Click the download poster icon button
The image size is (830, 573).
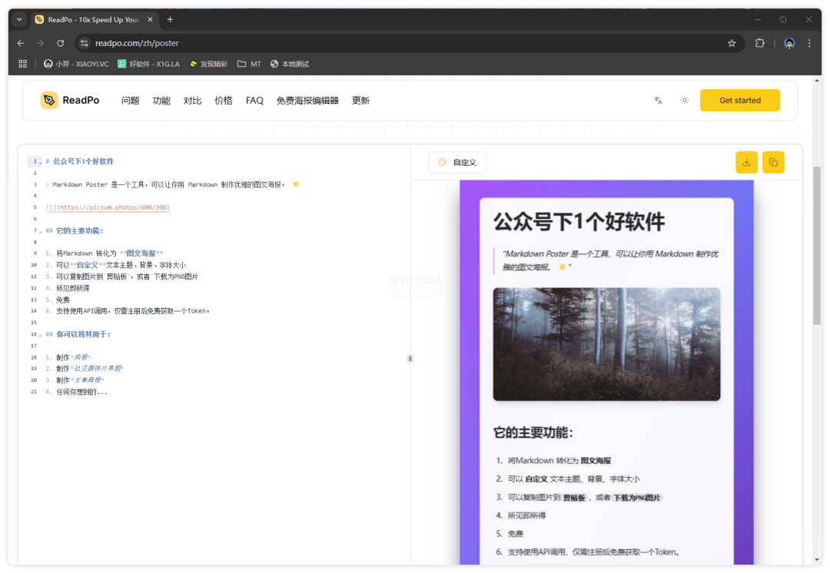tap(746, 162)
